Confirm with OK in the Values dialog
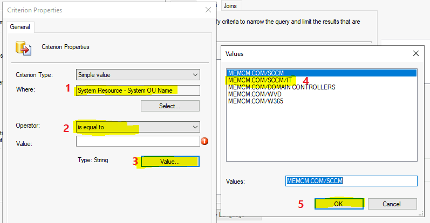Screen dimensions: 430x223 tap(339, 204)
